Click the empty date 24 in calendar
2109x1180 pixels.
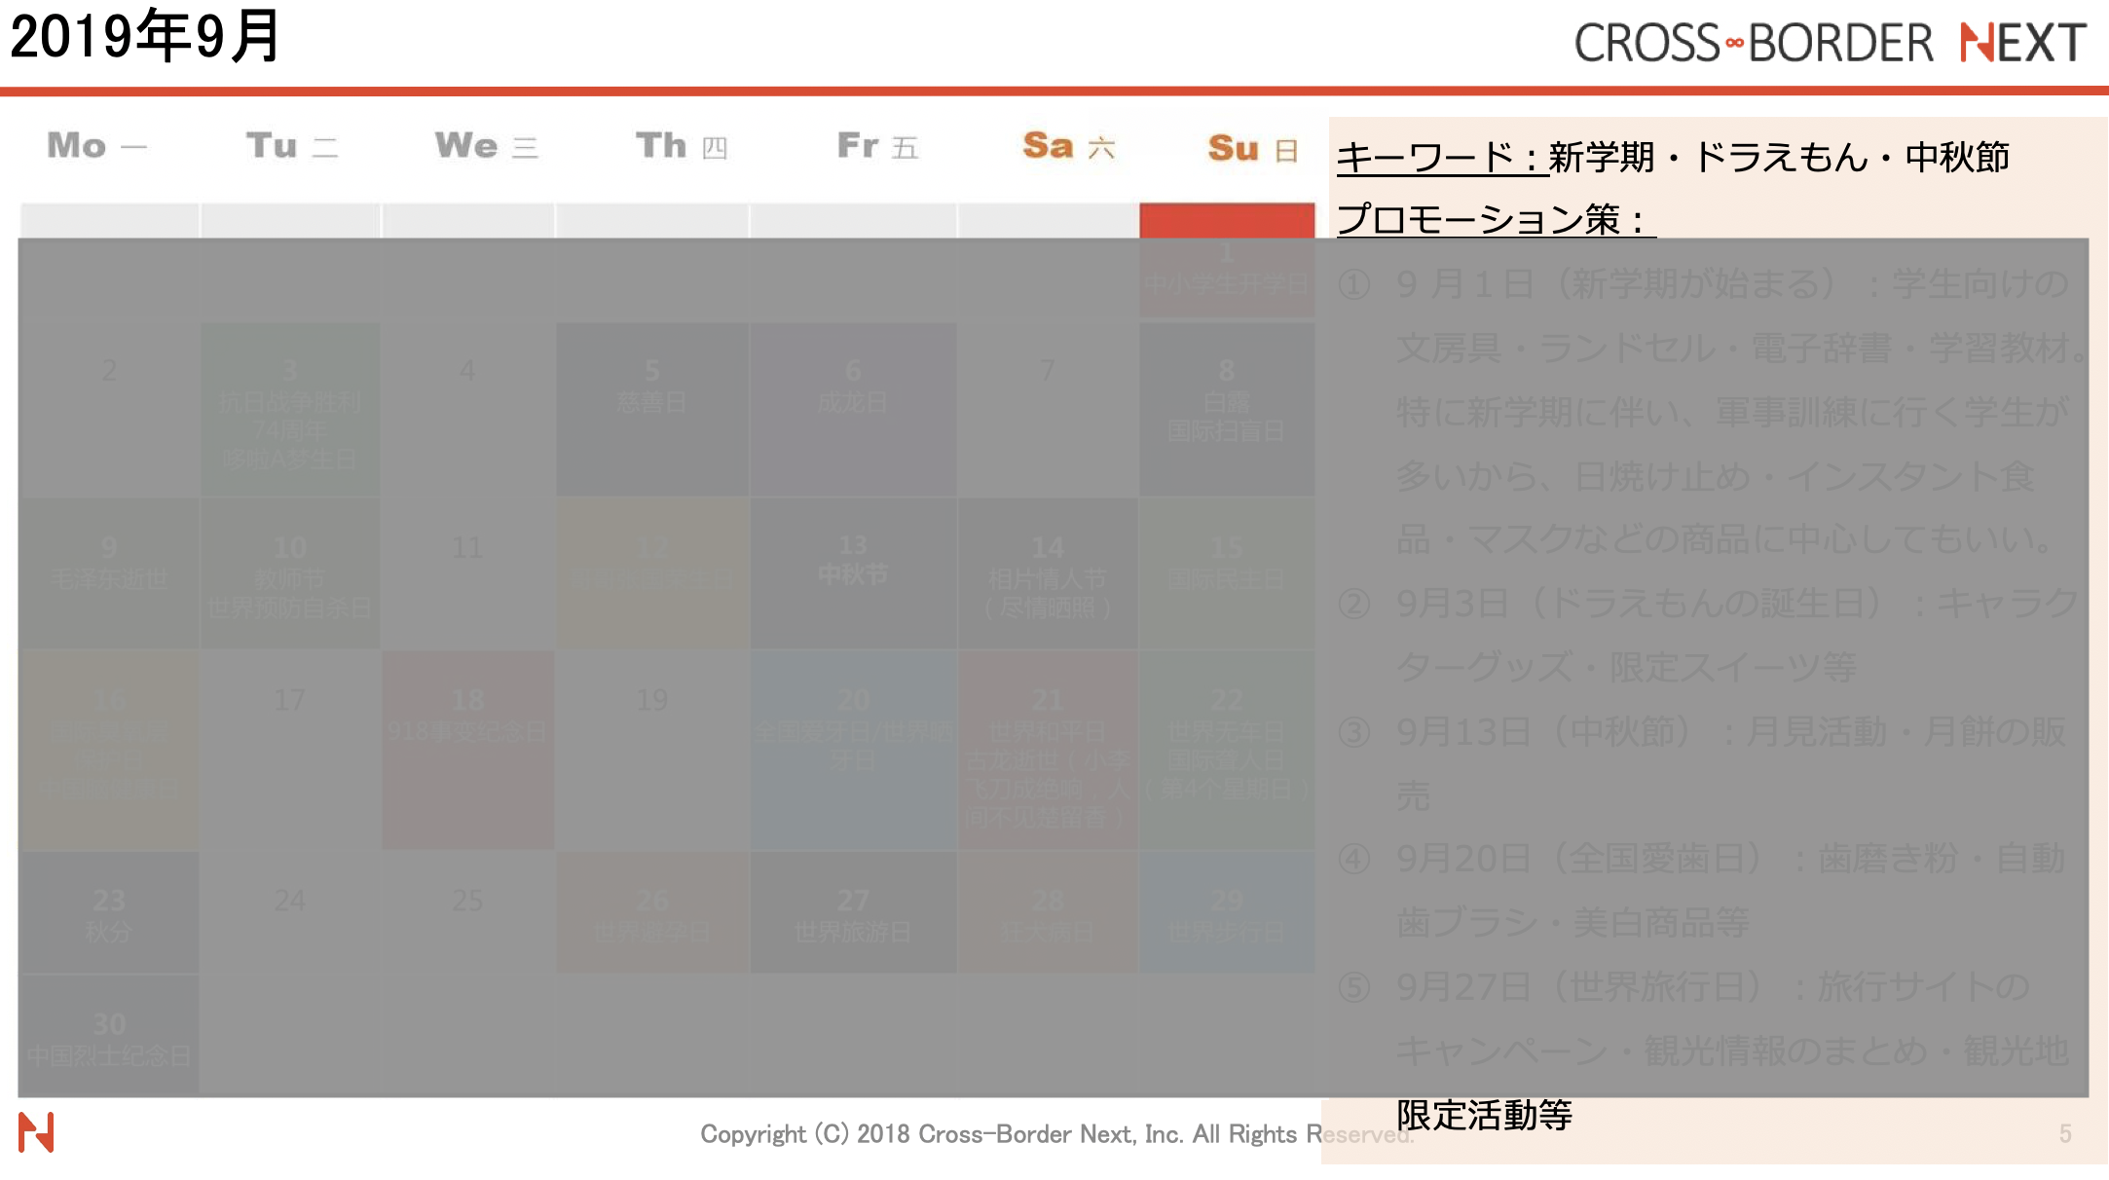pos(289,901)
